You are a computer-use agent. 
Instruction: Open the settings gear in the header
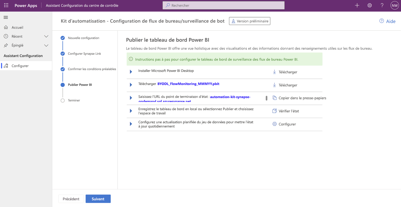370,5
